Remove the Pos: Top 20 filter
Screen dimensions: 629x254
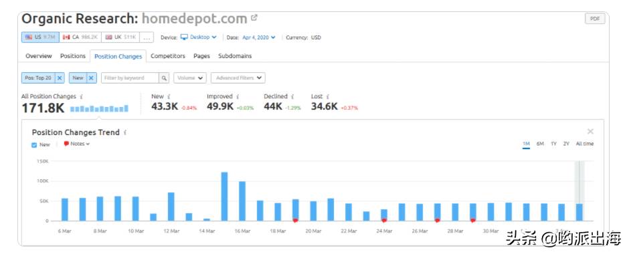tap(60, 78)
